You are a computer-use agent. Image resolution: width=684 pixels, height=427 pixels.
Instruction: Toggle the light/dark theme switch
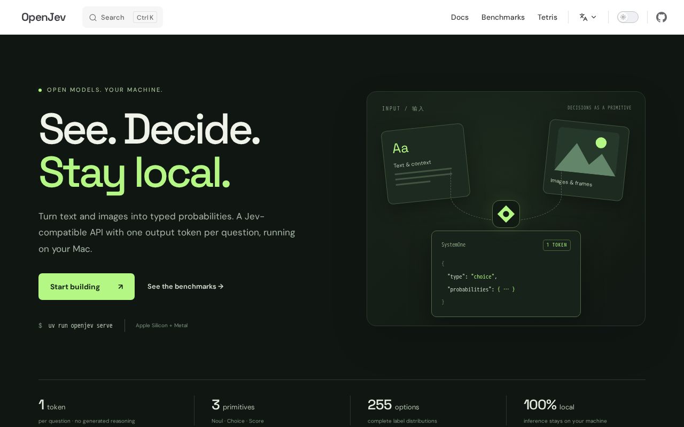coord(628,17)
